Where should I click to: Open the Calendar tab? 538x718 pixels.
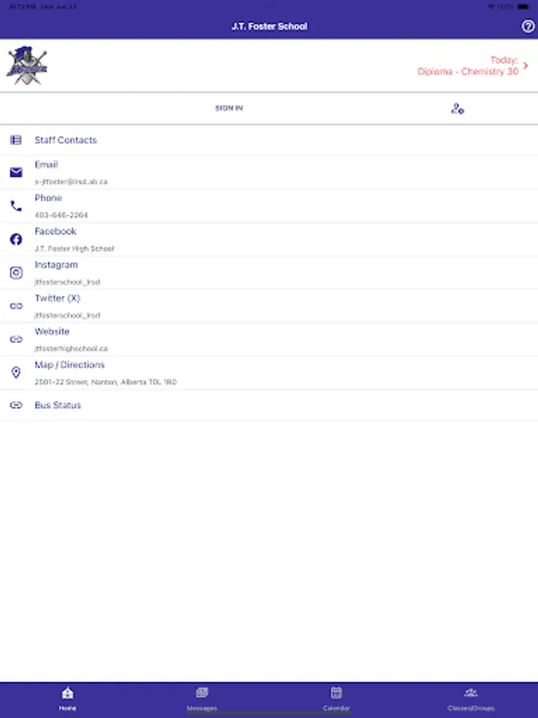[336, 696]
